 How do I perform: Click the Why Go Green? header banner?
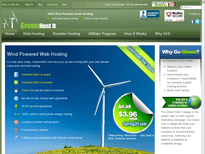180,52
